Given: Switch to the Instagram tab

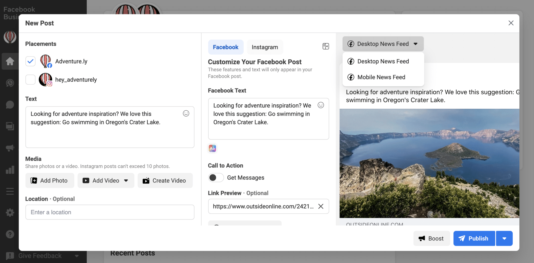Looking at the screenshot, I should pyautogui.click(x=265, y=47).
